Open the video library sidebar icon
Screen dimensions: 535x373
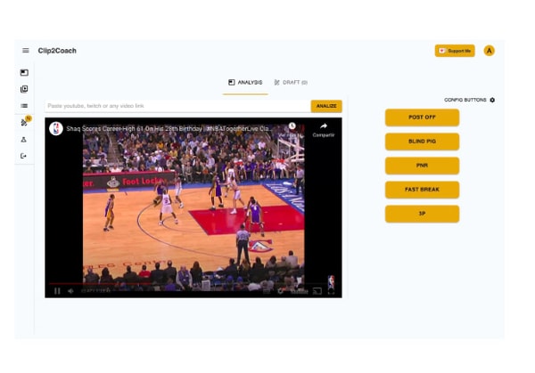[x=25, y=89]
